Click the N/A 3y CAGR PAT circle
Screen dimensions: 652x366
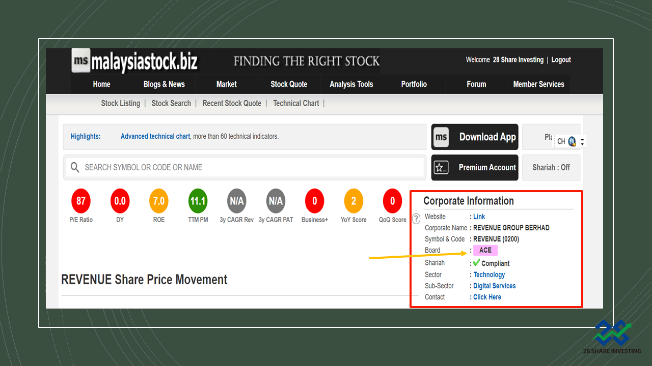click(x=276, y=201)
